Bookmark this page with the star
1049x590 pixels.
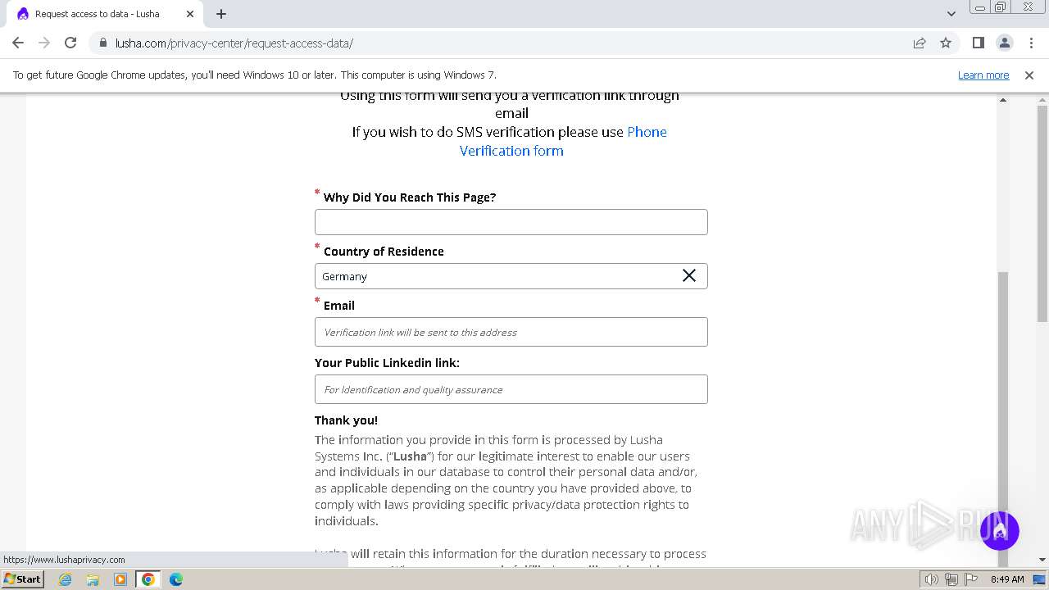click(x=946, y=43)
